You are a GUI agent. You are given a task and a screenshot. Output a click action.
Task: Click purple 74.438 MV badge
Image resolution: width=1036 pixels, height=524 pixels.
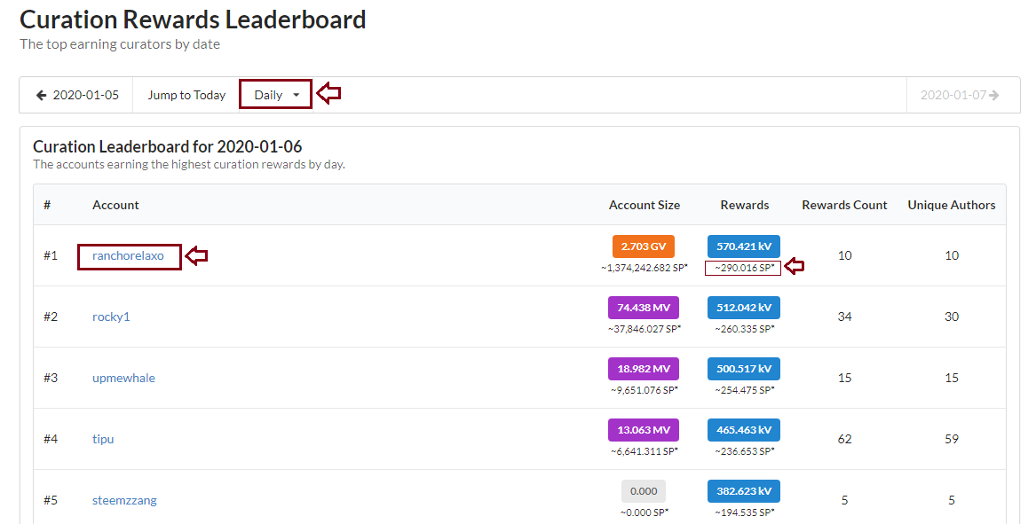click(x=644, y=308)
